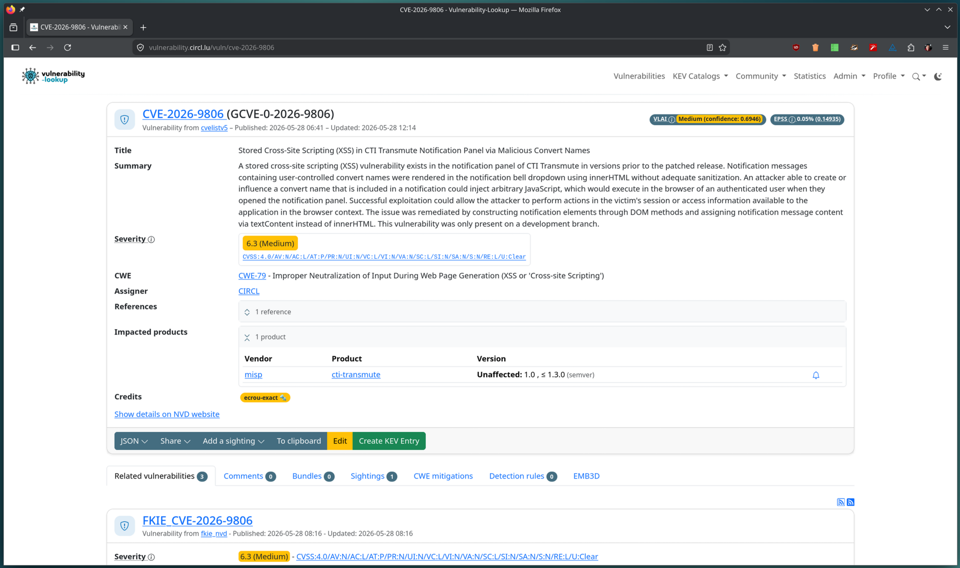
Task: Open the Share dropdown button
Action: click(175, 441)
